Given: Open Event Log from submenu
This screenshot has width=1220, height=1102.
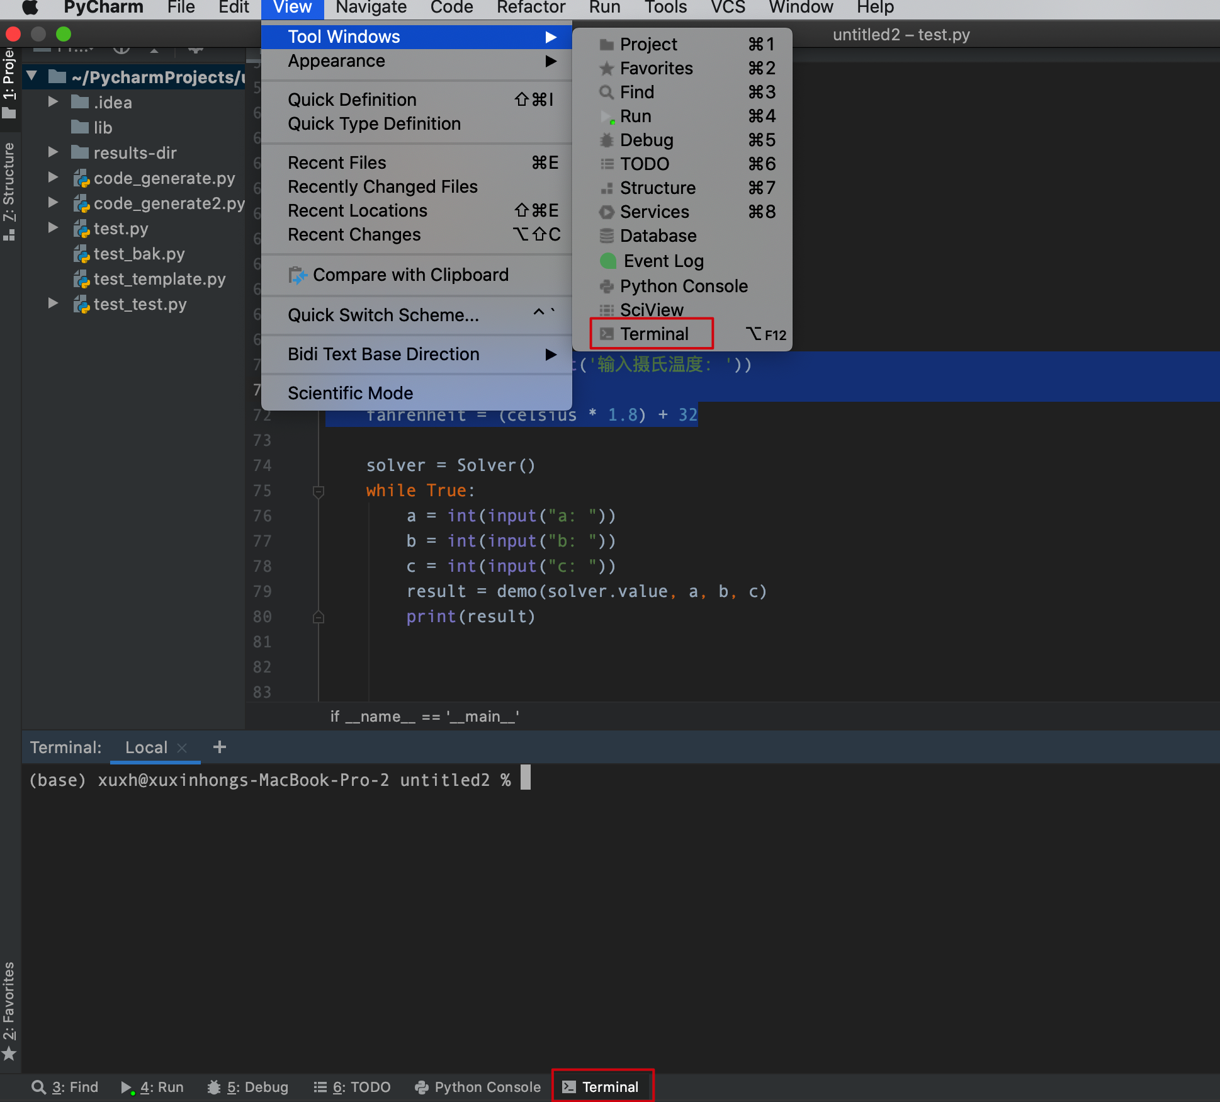Looking at the screenshot, I should (682, 261).
